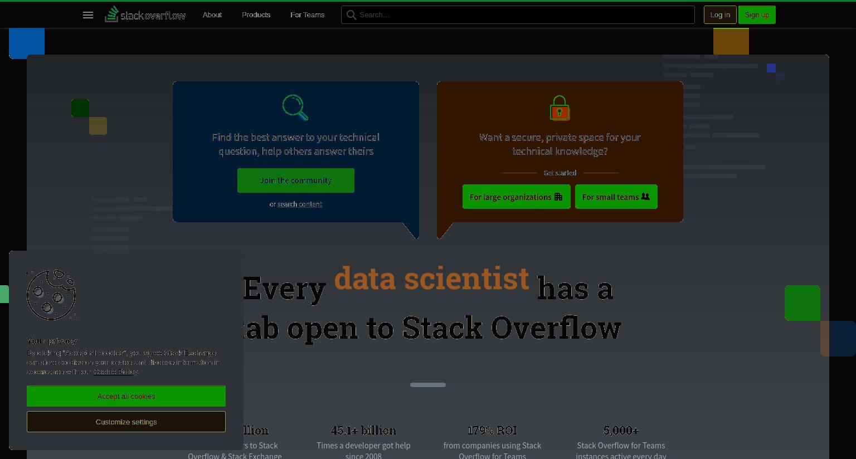Click 'Times a developer got help' caption
Image resolution: width=856 pixels, height=459 pixels.
tap(363, 446)
